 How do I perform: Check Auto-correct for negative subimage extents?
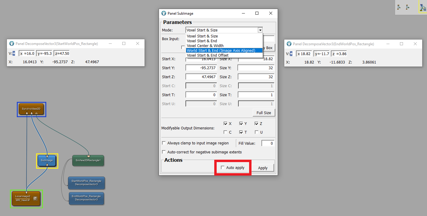164,152
